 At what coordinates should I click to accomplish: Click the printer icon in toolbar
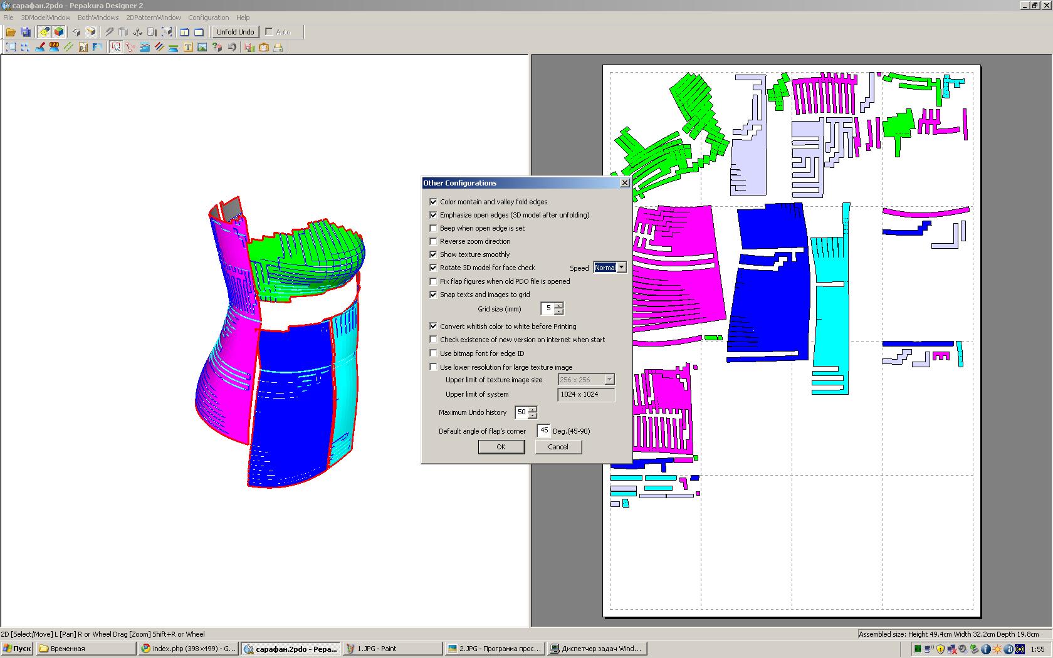click(278, 47)
